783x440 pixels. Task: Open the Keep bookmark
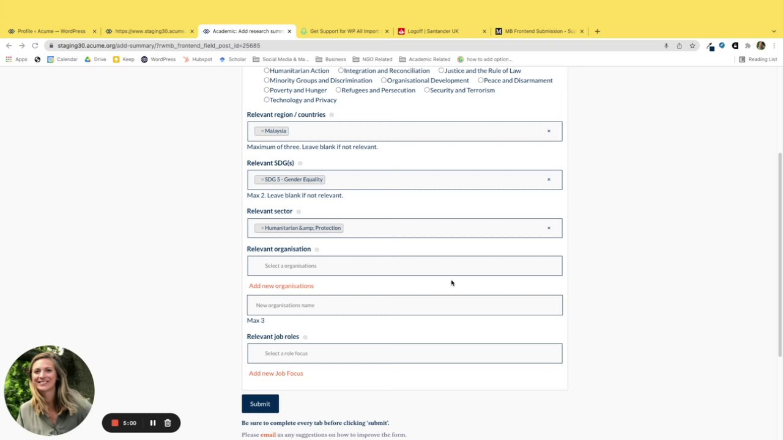tap(124, 59)
